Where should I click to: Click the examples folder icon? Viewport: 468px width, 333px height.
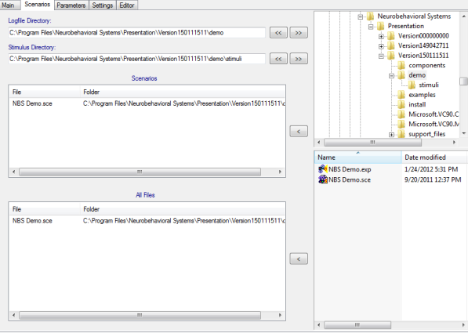tap(401, 95)
